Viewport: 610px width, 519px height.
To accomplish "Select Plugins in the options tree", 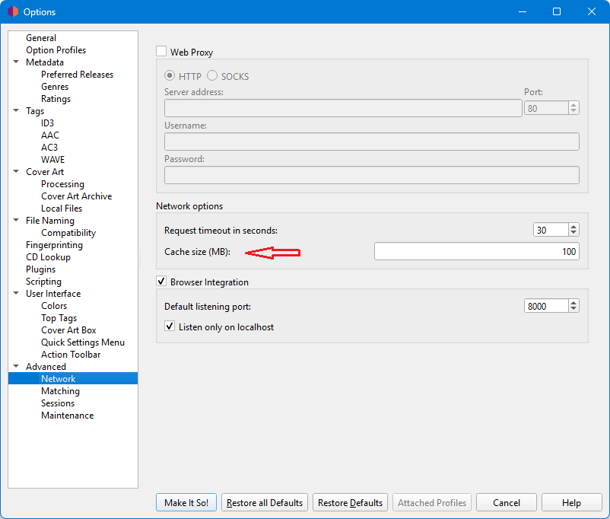I will point(40,269).
